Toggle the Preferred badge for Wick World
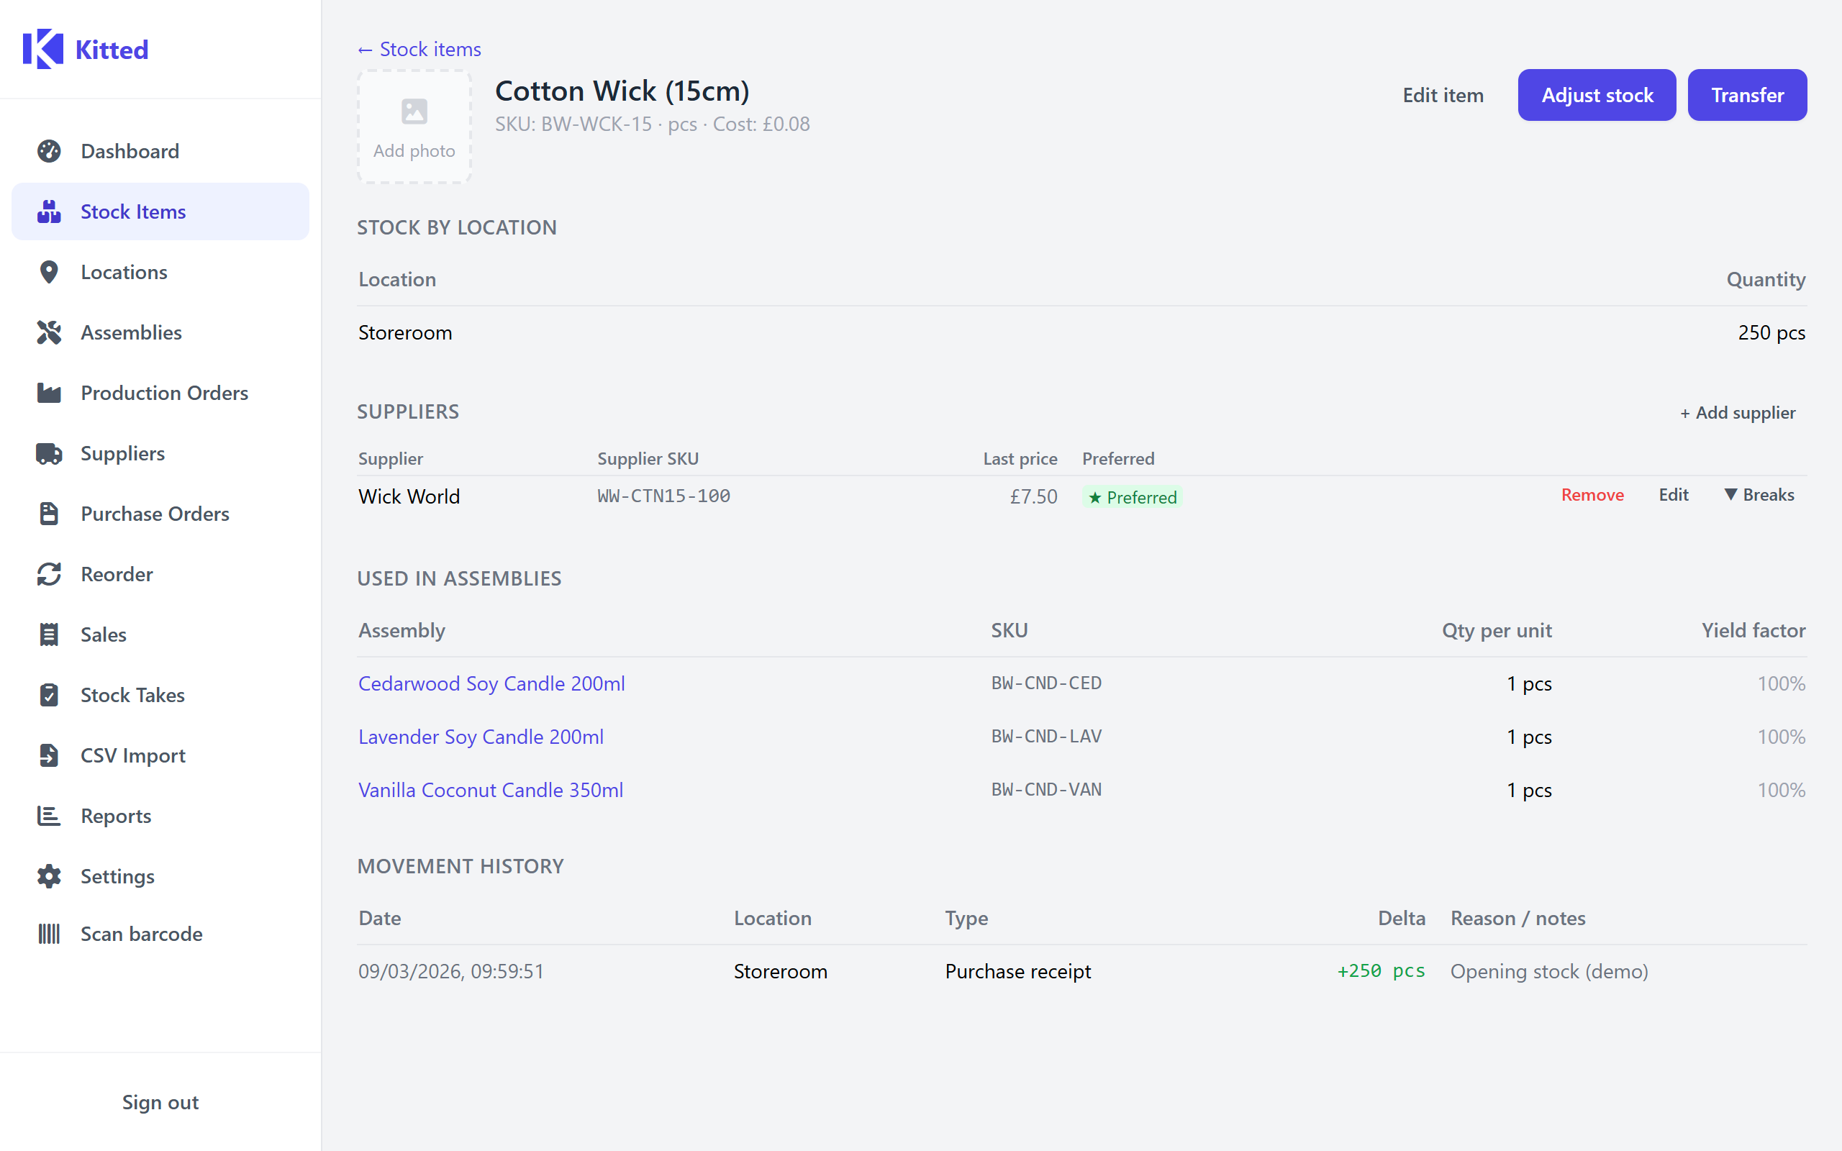The image size is (1842, 1151). click(x=1132, y=496)
